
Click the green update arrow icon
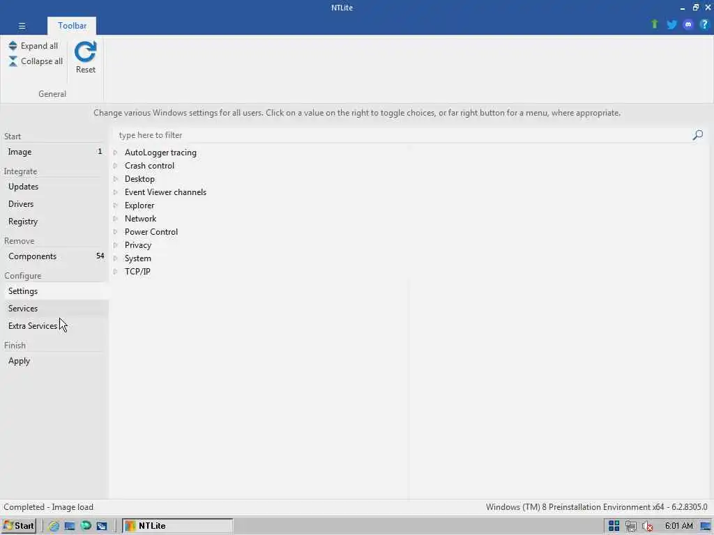[654, 24]
